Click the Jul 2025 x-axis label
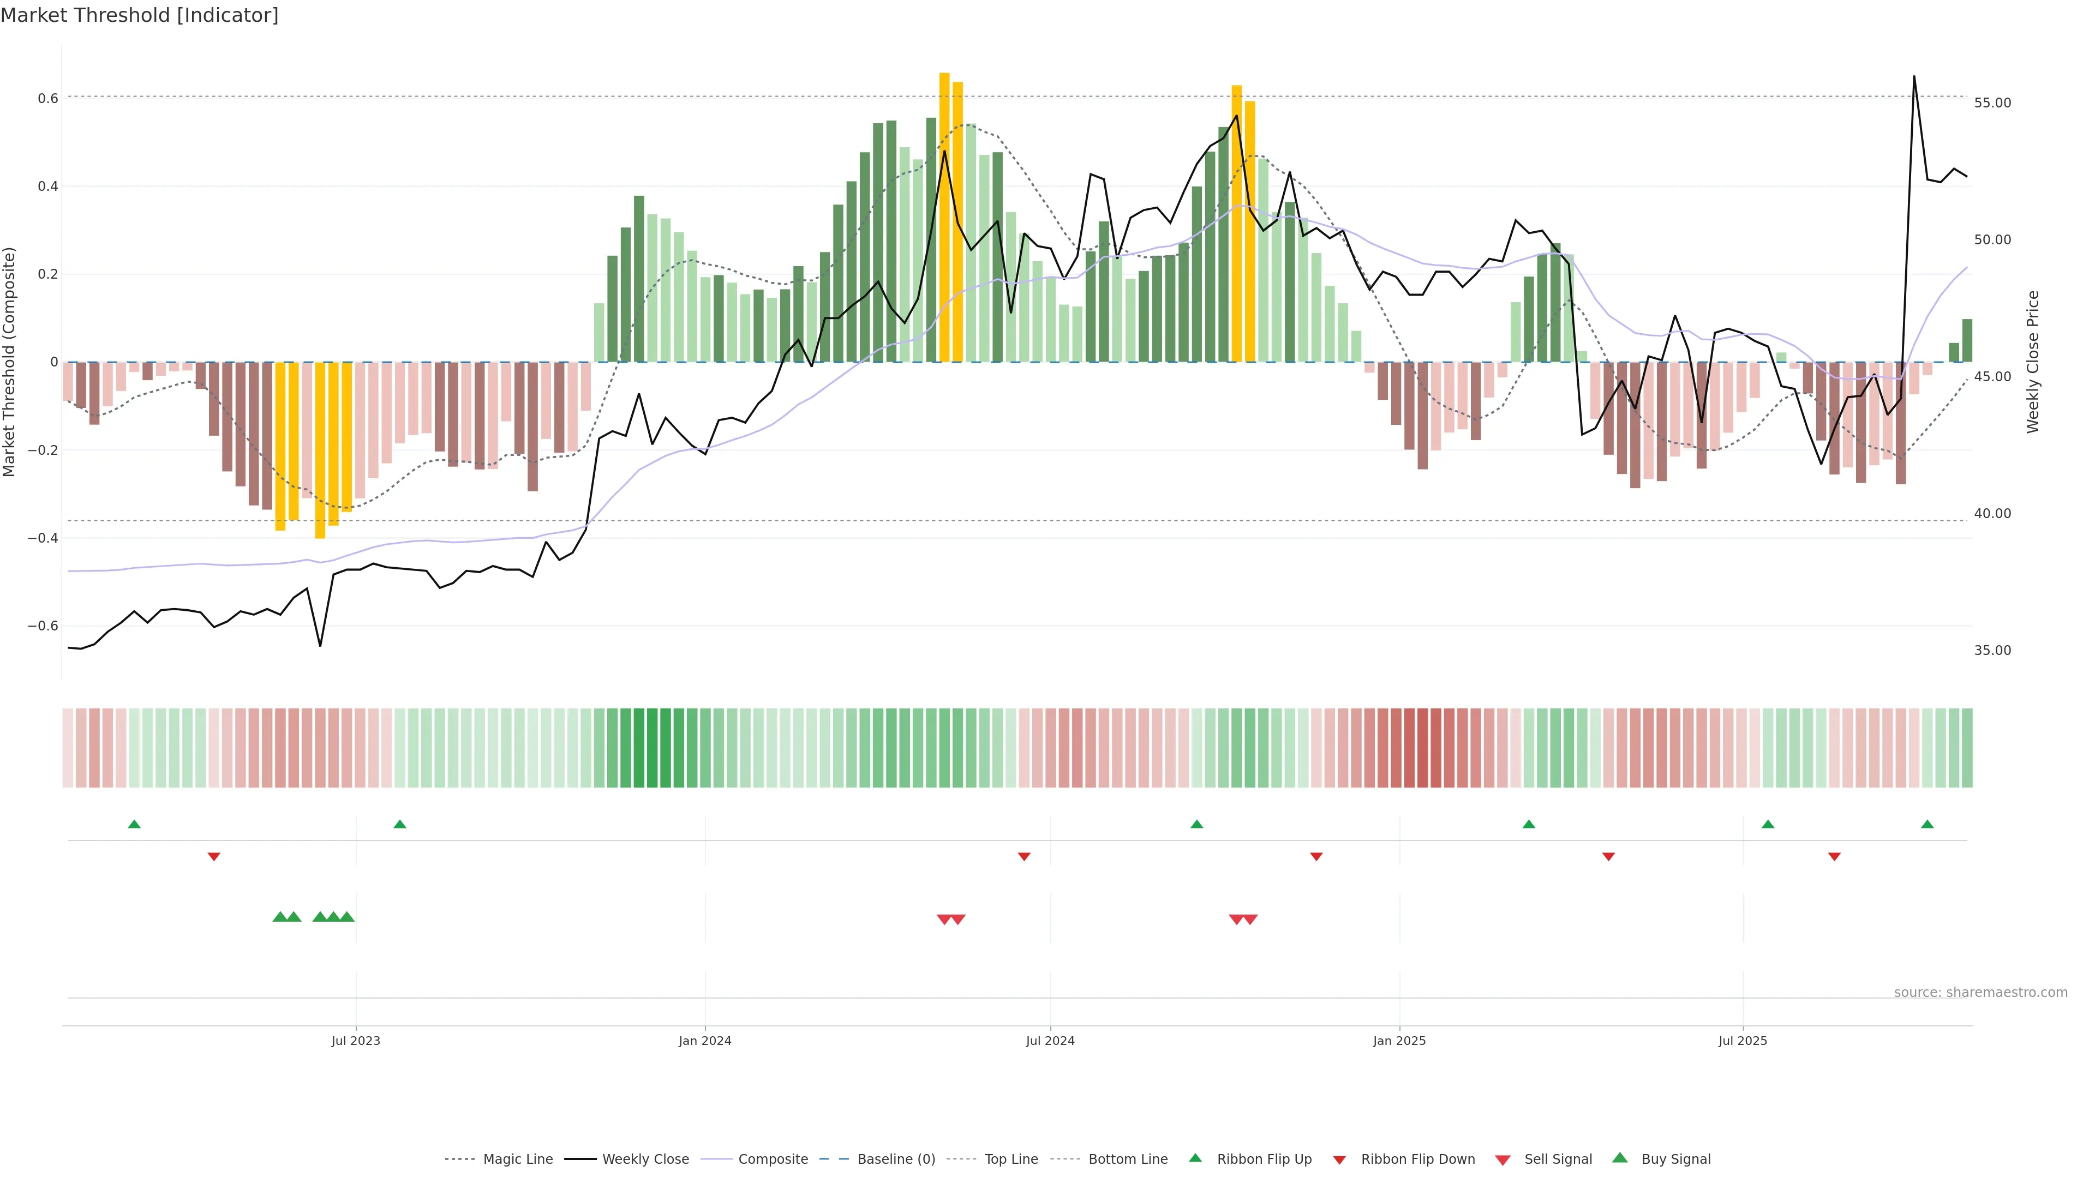 [x=1742, y=1041]
